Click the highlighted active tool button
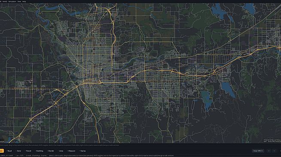 [x=2, y=151]
